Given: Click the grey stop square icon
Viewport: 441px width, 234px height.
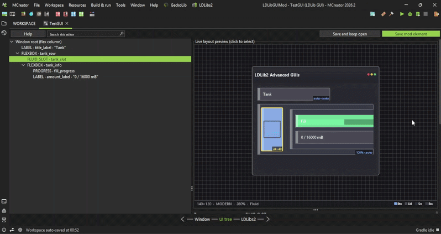Looking at the screenshot, I should click(x=426, y=14).
